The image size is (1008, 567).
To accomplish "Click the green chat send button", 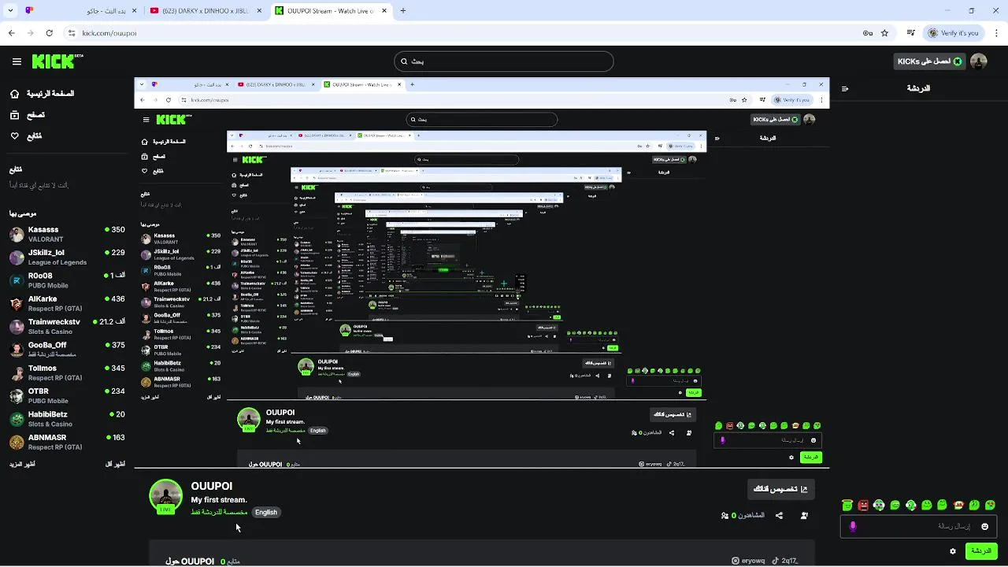I will pyautogui.click(x=981, y=551).
